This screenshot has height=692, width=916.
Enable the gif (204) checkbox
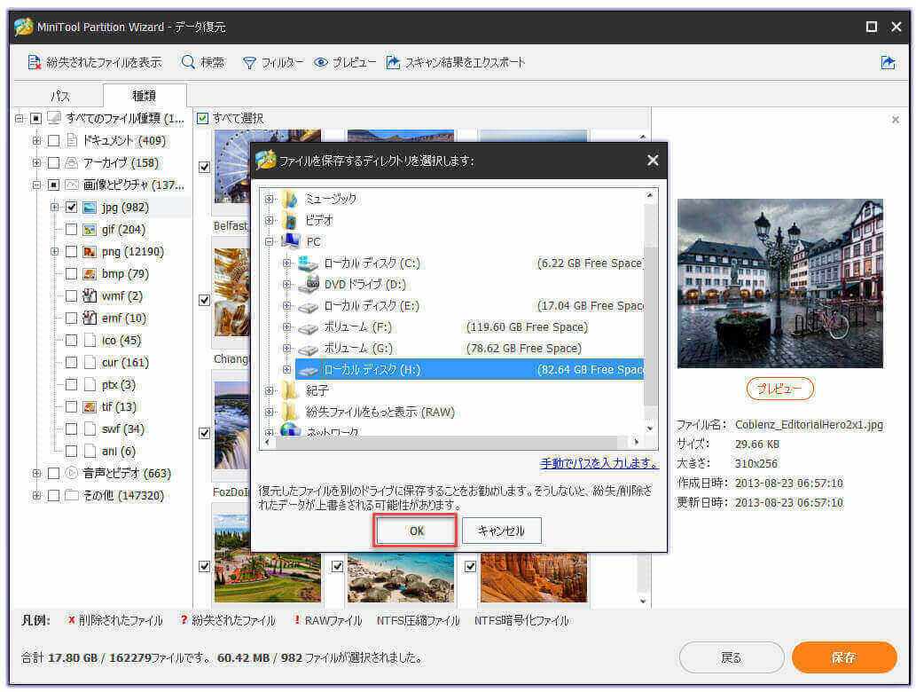[72, 229]
